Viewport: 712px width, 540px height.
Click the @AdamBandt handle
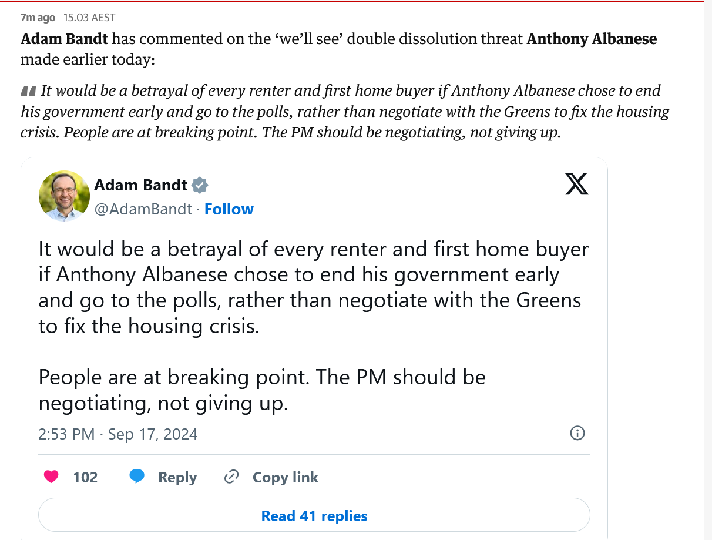click(143, 209)
